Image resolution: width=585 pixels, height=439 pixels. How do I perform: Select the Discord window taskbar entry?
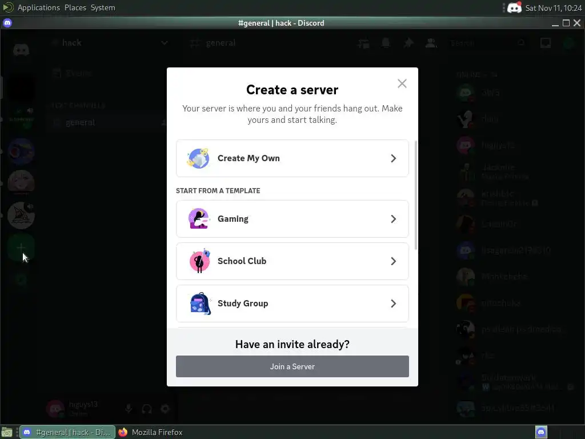67,432
